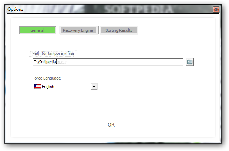Open the folder browse icon for temporary path
Screen dimensions: 229x151
189,62
